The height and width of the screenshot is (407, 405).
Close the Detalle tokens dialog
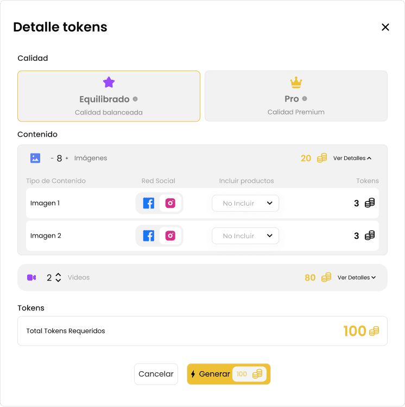(x=385, y=27)
